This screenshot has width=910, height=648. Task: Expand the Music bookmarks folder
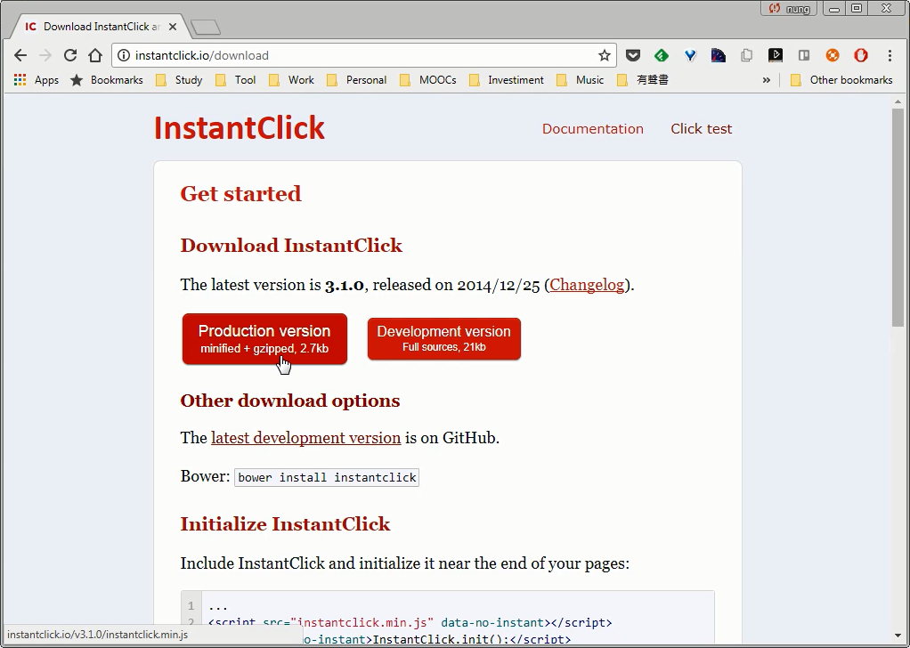tap(581, 80)
